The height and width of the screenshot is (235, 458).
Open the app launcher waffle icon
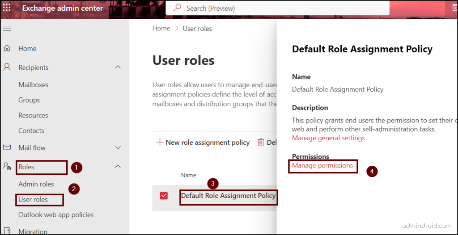[6, 8]
